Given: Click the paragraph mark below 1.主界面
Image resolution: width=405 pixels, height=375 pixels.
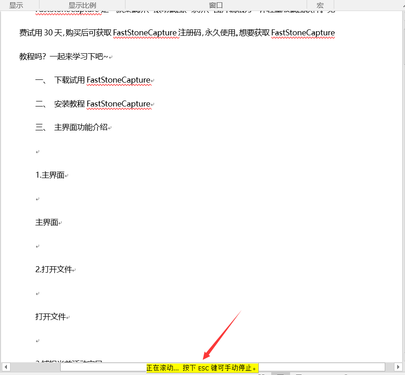Looking at the screenshot, I should 37,198.
